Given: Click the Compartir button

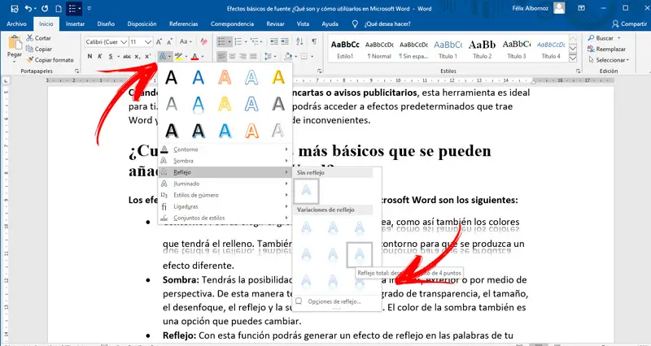Looking at the screenshot, I should pos(629,24).
